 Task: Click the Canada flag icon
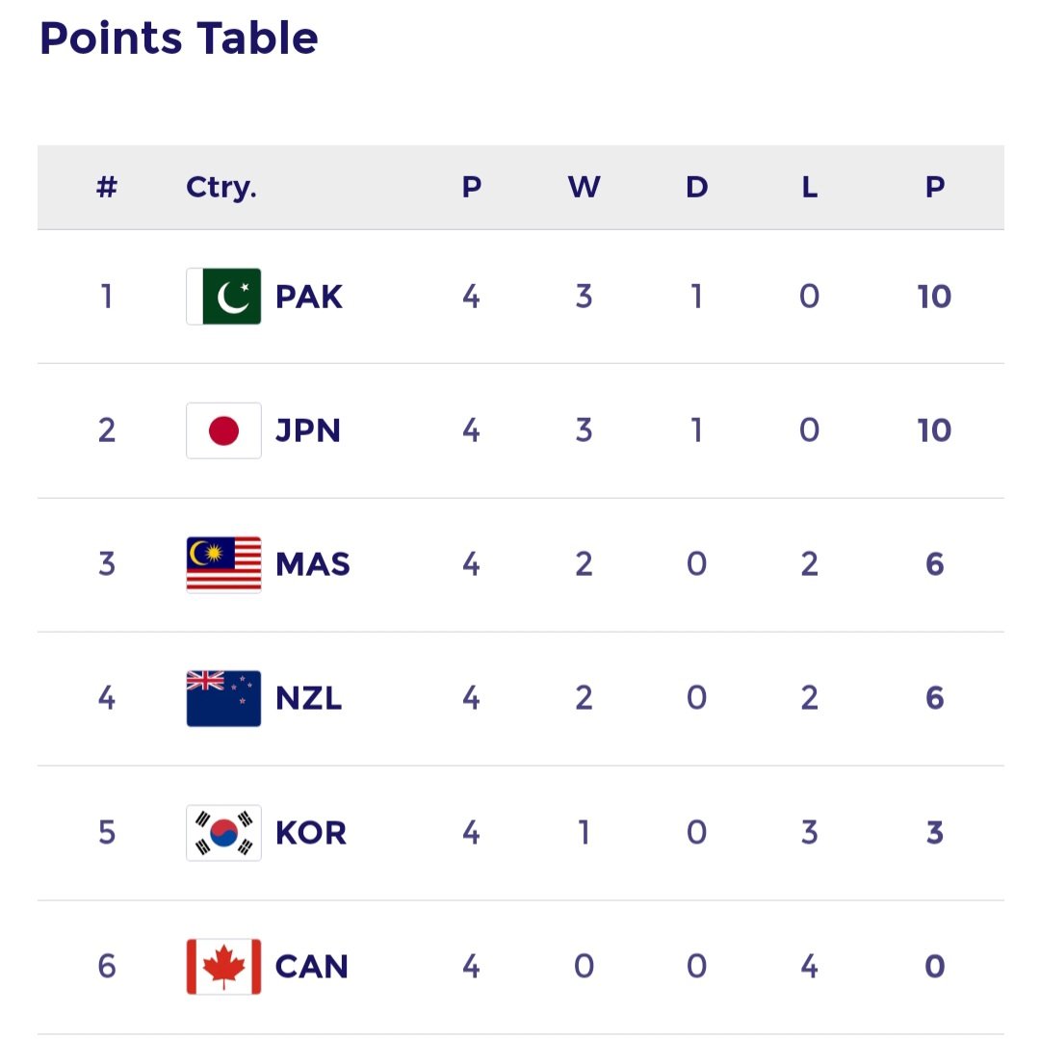(223, 967)
